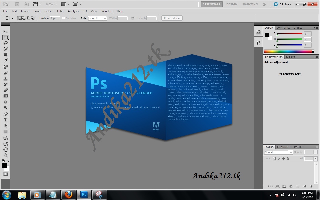Switch to the Swatches tab

283,28
